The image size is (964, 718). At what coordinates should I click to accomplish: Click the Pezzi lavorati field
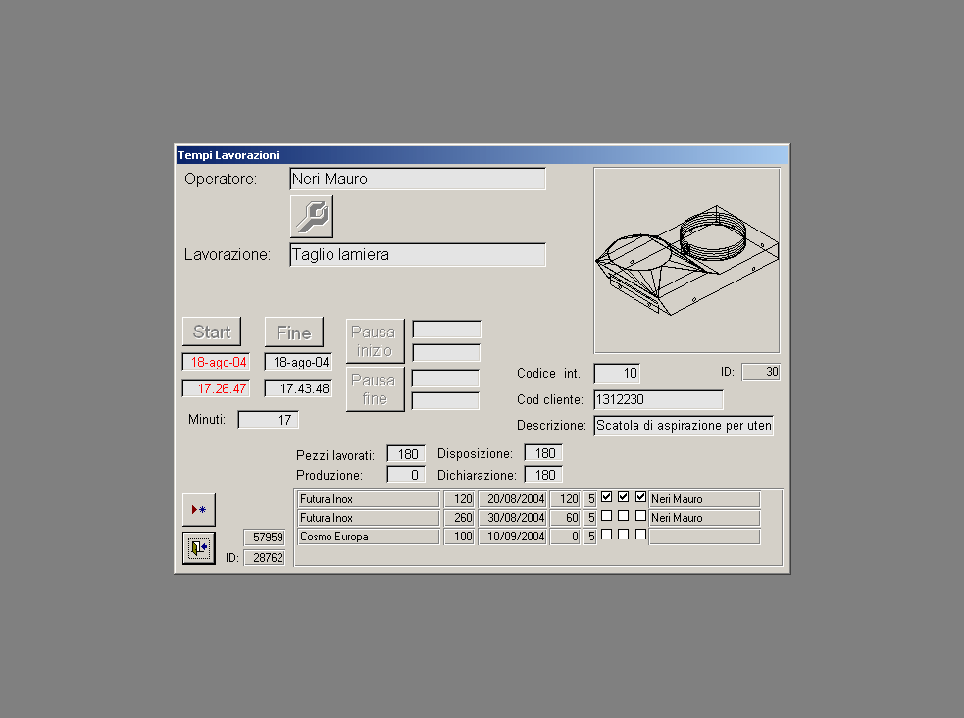(x=406, y=454)
